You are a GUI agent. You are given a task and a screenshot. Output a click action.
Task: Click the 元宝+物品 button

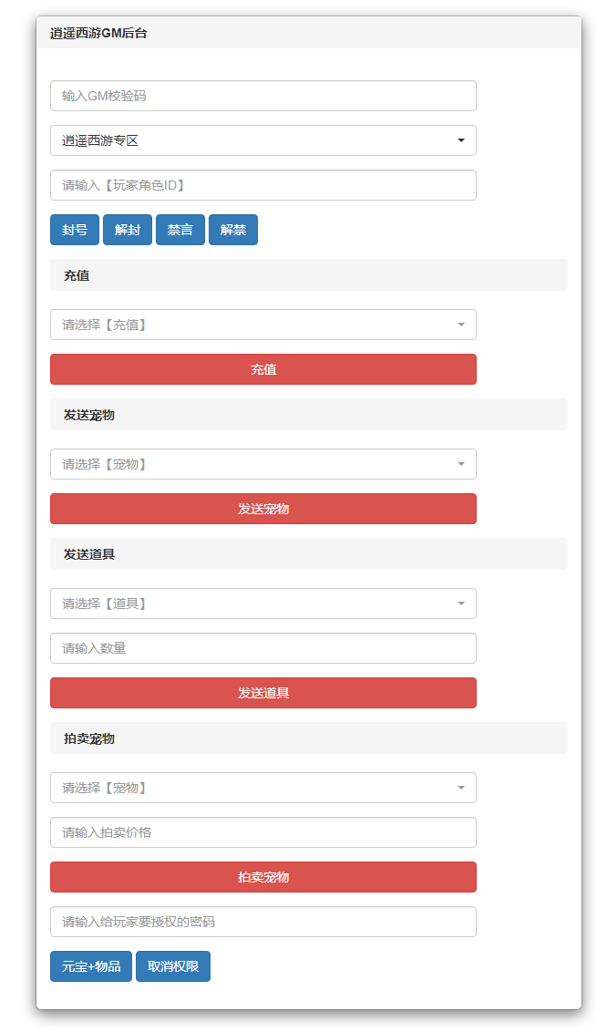point(91,966)
